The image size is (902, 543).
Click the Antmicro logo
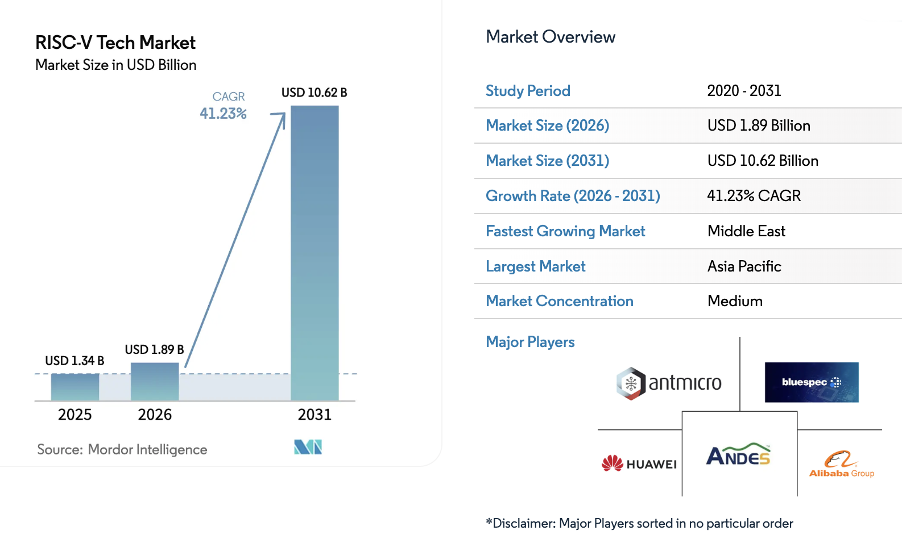pyautogui.click(x=669, y=383)
